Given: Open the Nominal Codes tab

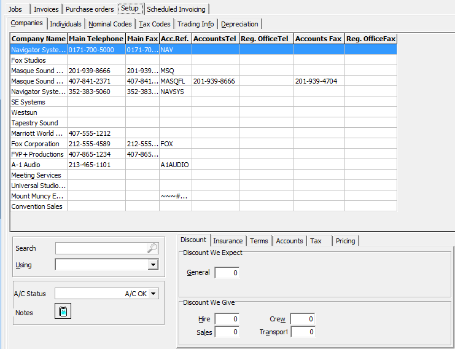Looking at the screenshot, I should [x=110, y=24].
